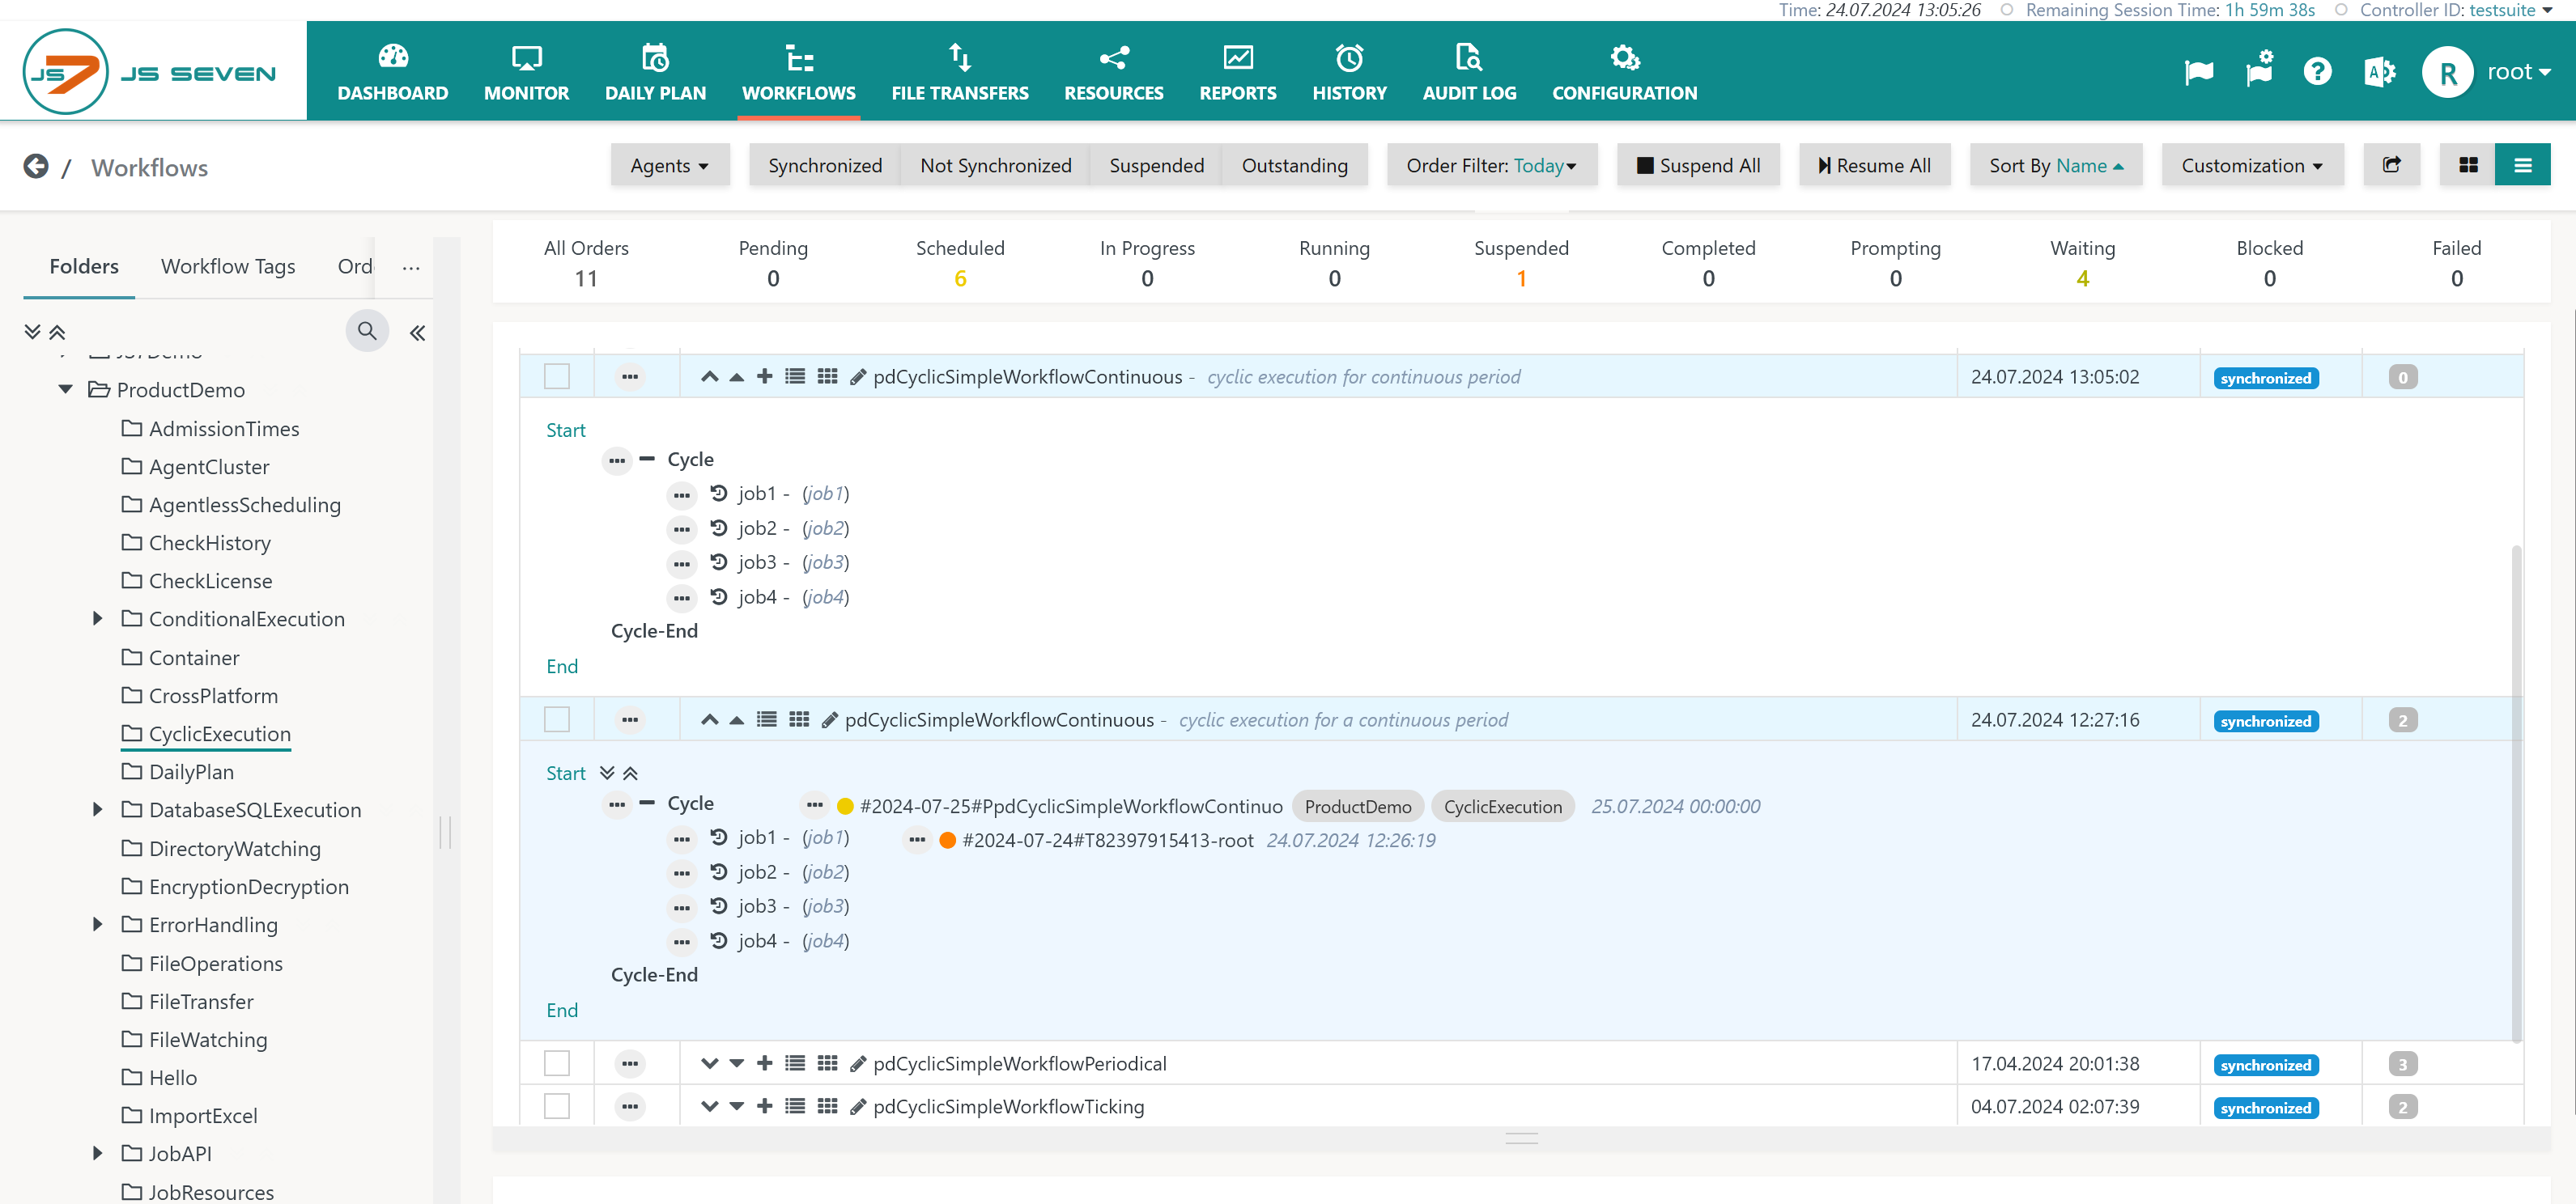Click order count badge 3 for Periodical

point(2402,1064)
